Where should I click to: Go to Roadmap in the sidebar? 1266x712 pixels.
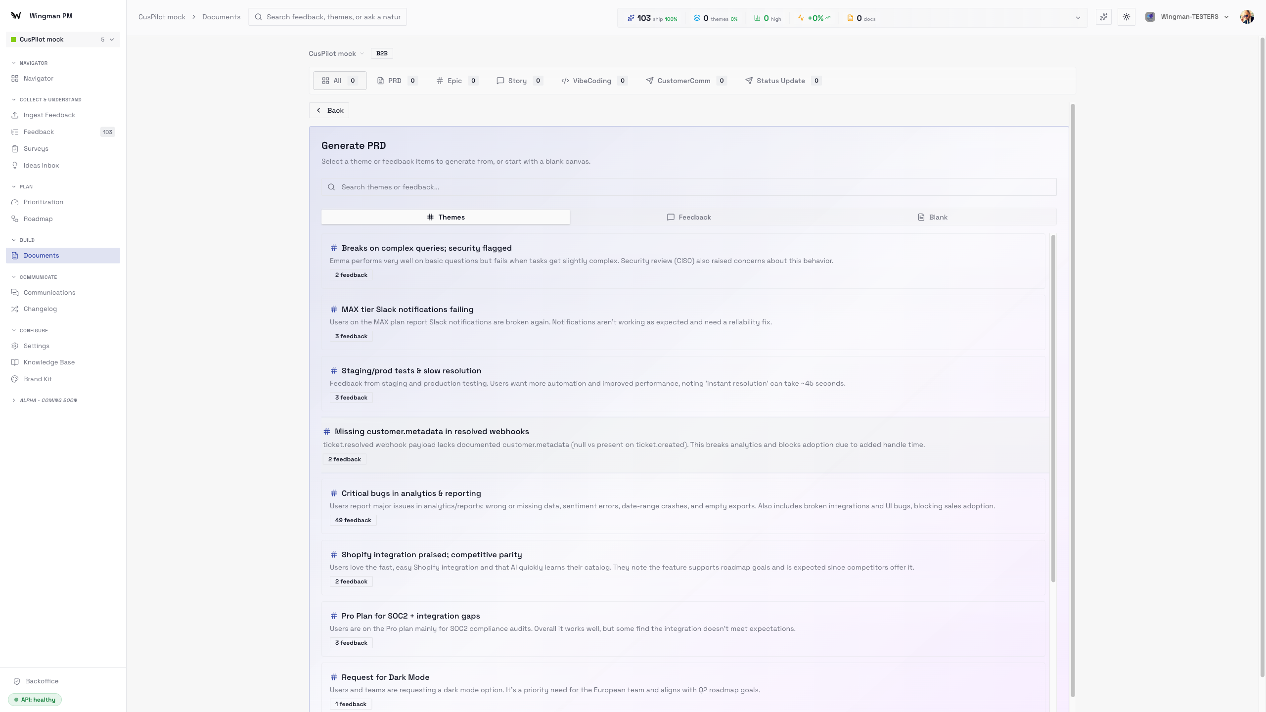click(38, 219)
